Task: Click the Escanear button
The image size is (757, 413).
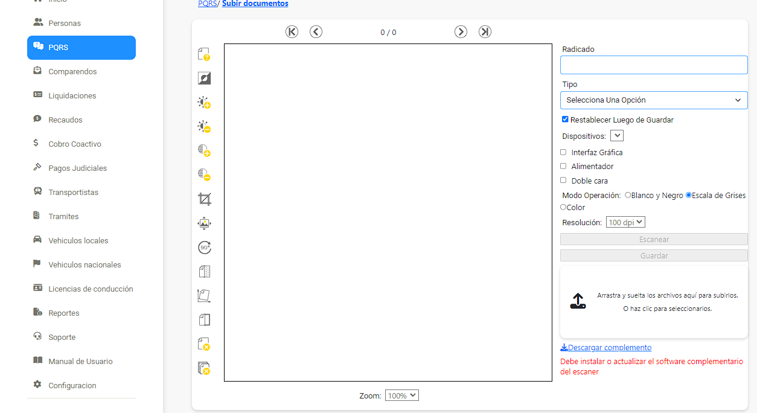Action: click(654, 240)
